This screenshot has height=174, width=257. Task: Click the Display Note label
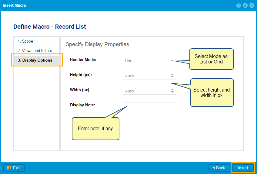(x=83, y=105)
